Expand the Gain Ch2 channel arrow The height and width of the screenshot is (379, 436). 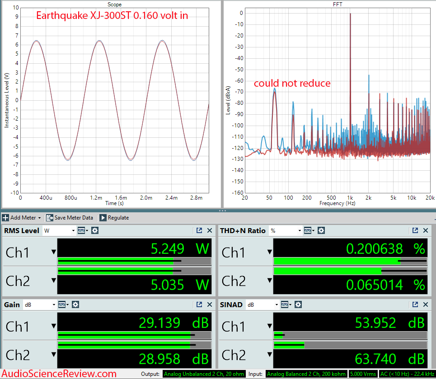coord(54,355)
